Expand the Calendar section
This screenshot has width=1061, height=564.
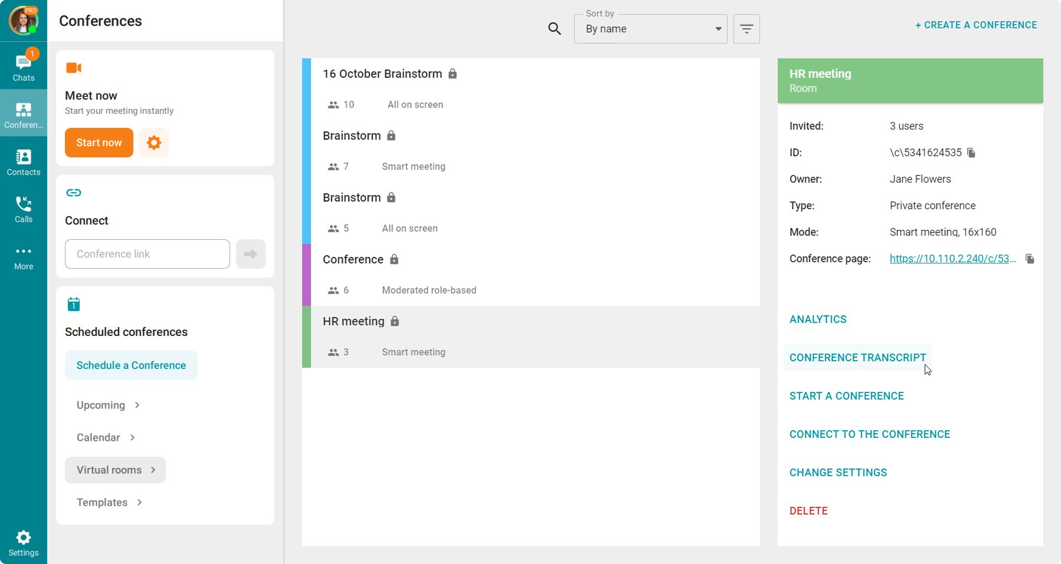pos(106,437)
